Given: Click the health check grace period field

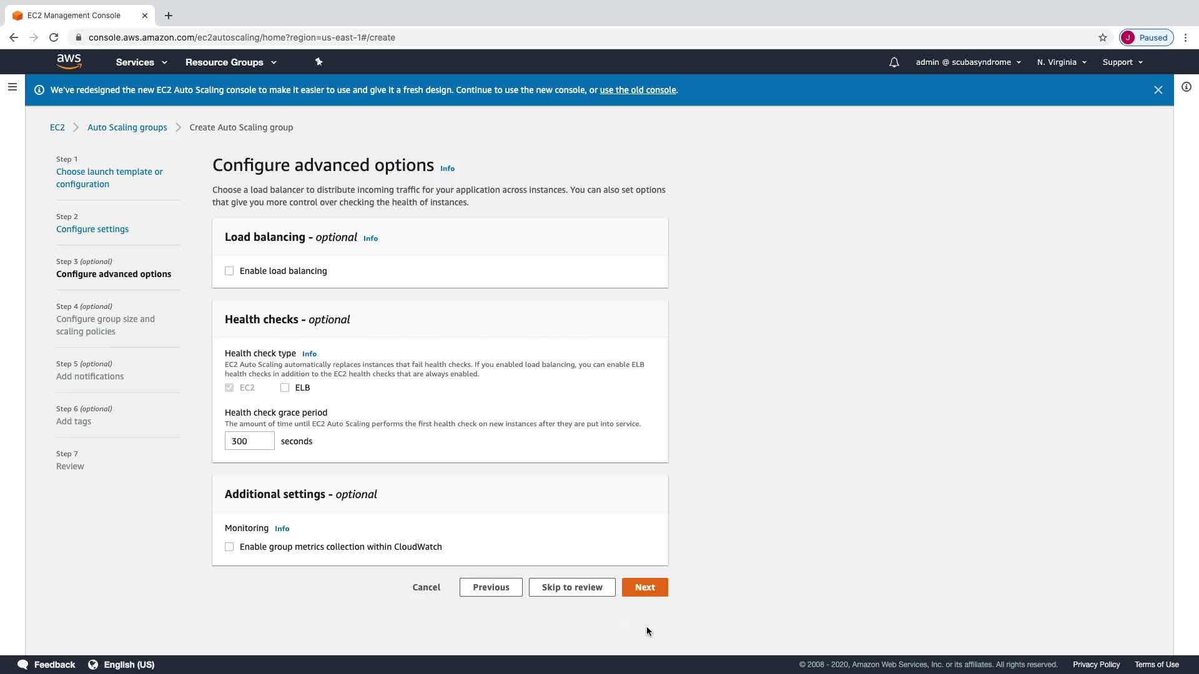Looking at the screenshot, I should tap(249, 441).
